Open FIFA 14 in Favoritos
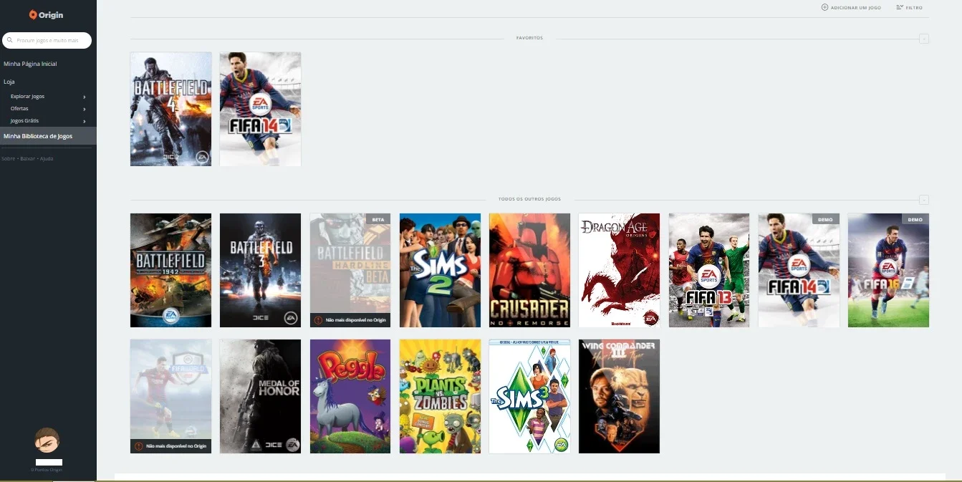 point(260,109)
